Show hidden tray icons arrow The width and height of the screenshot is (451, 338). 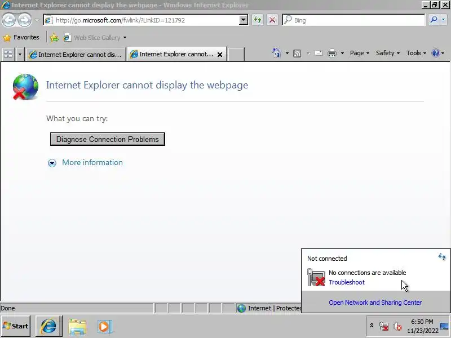tap(372, 326)
